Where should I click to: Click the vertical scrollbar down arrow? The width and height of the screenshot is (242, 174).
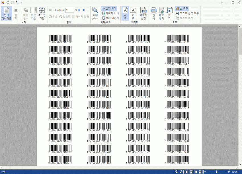[240, 164]
